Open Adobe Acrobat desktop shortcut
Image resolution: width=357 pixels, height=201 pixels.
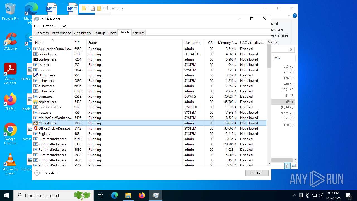pos(10,74)
